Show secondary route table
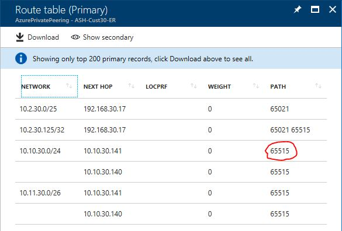Viewport: 342px width, 231px height. pyautogui.click(x=102, y=37)
